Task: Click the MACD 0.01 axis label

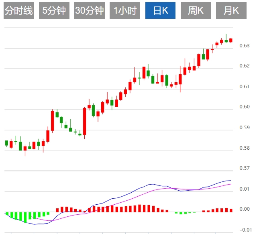Action: click(x=244, y=189)
